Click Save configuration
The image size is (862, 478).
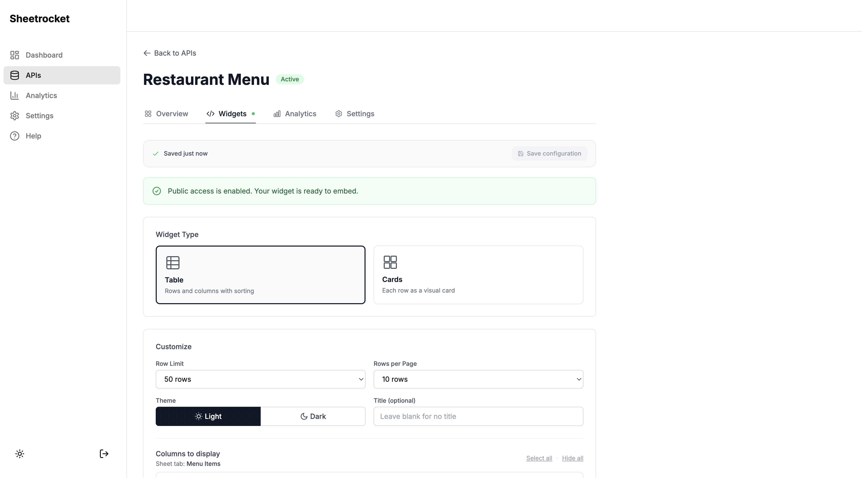549,153
